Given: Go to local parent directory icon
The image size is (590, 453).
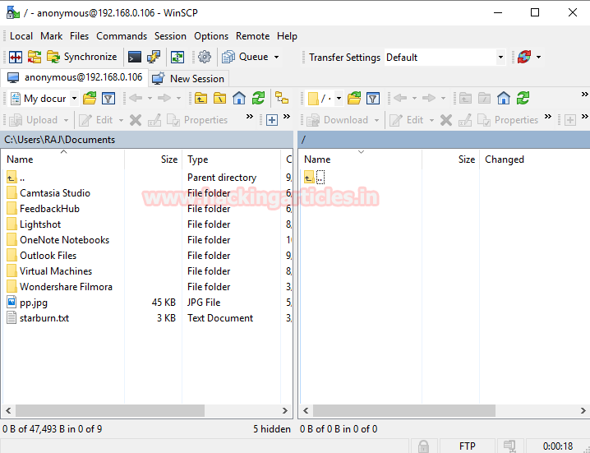Looking at the screenshot, I should coord(201,99).
